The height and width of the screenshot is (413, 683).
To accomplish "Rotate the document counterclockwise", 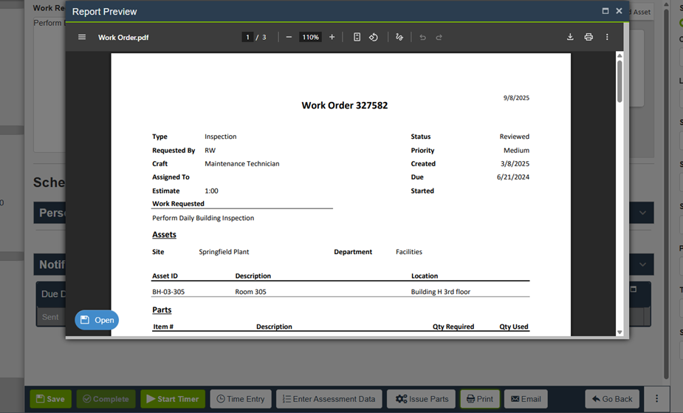I will coord(374,37).
